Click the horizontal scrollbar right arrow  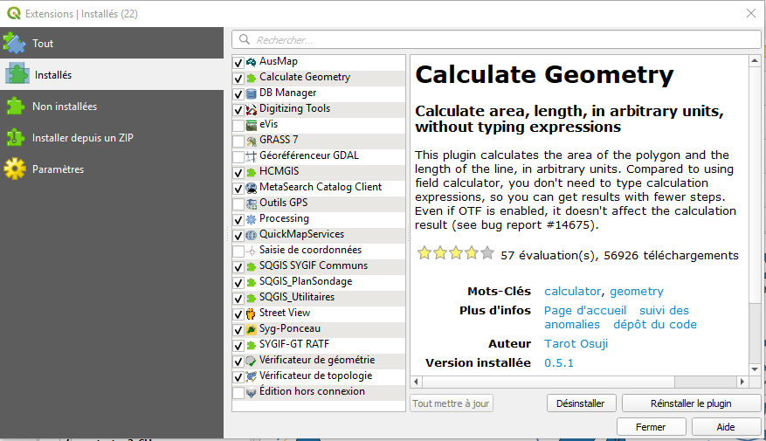(742, 382)
